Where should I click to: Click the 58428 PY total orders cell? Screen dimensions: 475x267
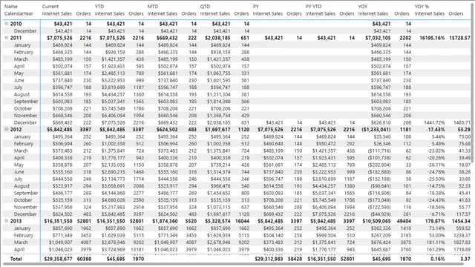click(295, 259)
